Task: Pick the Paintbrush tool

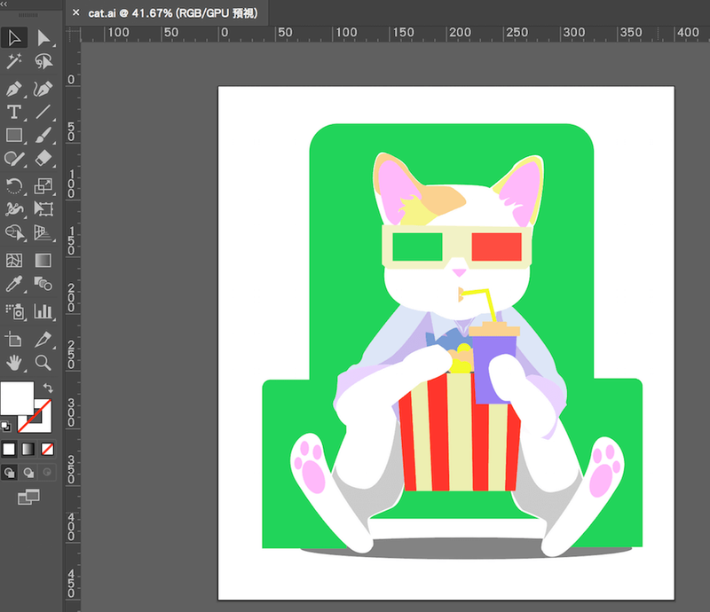Action: click(43, 136)
